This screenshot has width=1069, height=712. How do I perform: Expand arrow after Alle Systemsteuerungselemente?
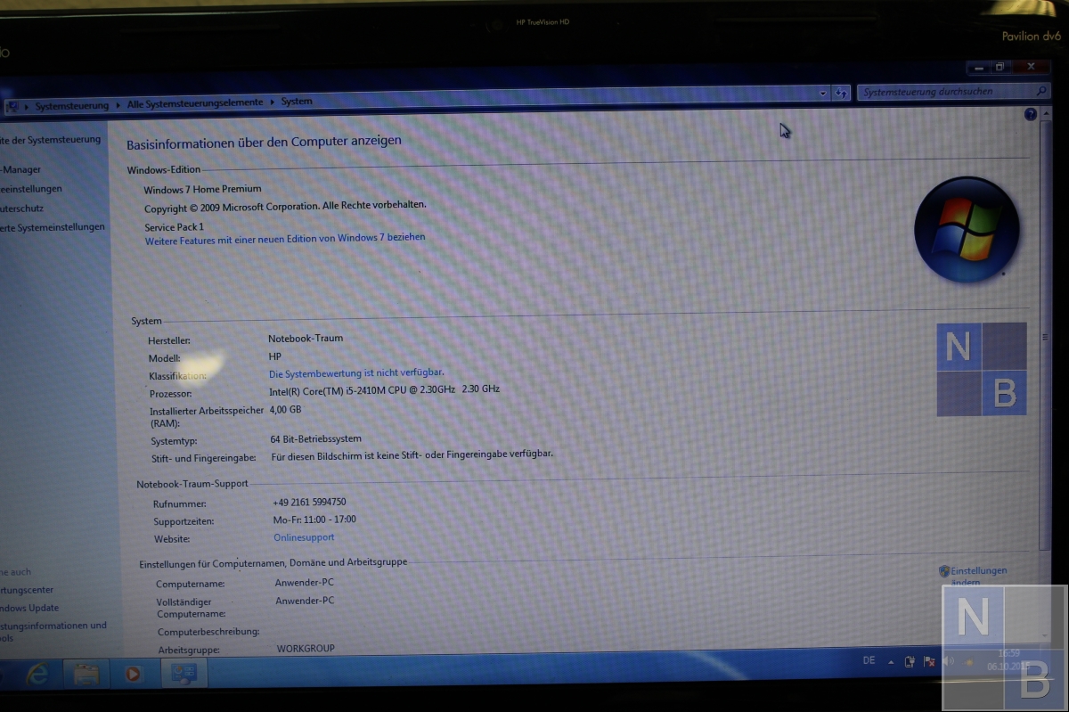273,102
